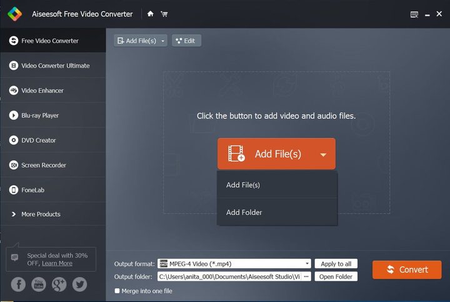Open the Output format combo box

tap(234, 263)
